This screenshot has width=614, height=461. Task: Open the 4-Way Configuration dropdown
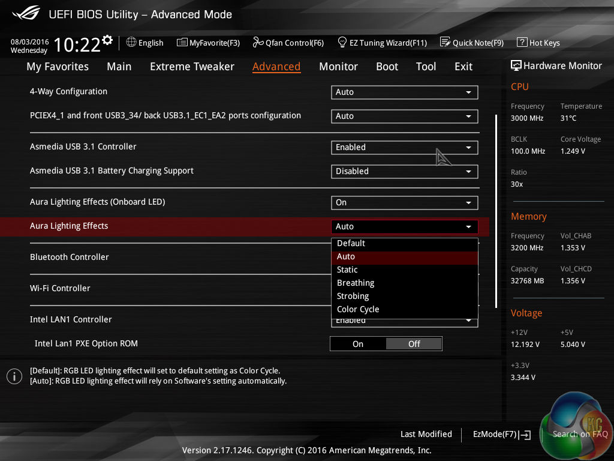coord(405,92)
